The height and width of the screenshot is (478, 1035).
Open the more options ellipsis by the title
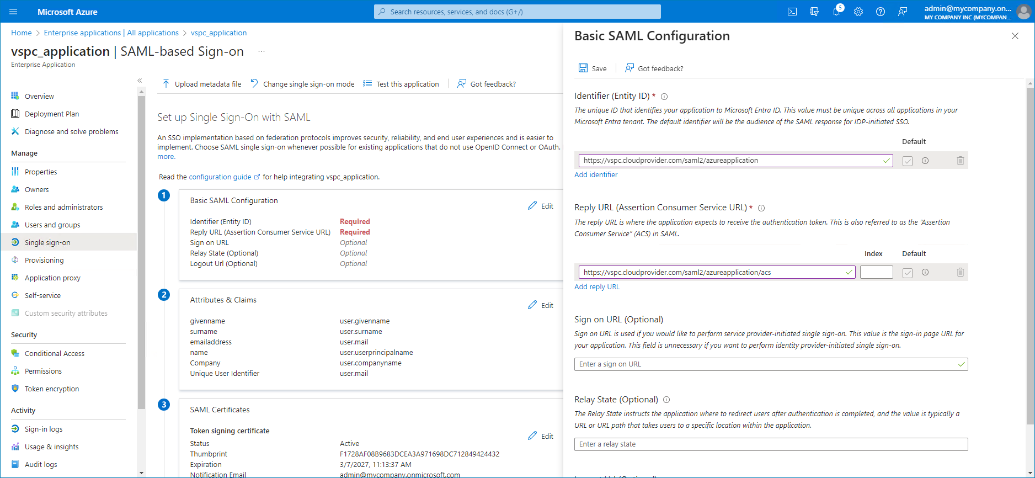[262, 51]
